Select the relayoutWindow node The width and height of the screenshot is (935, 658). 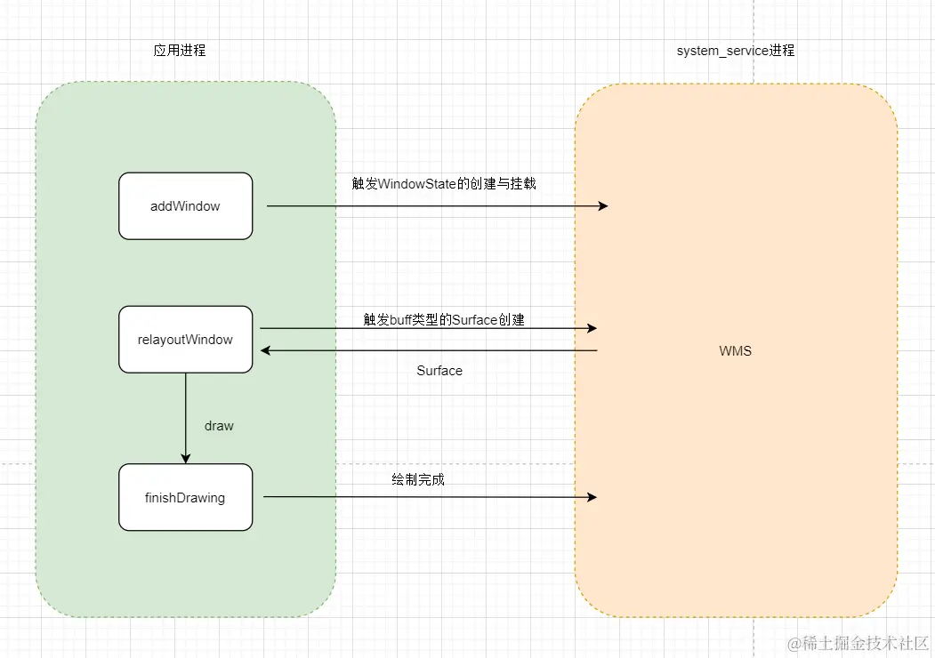pos(185,339)
